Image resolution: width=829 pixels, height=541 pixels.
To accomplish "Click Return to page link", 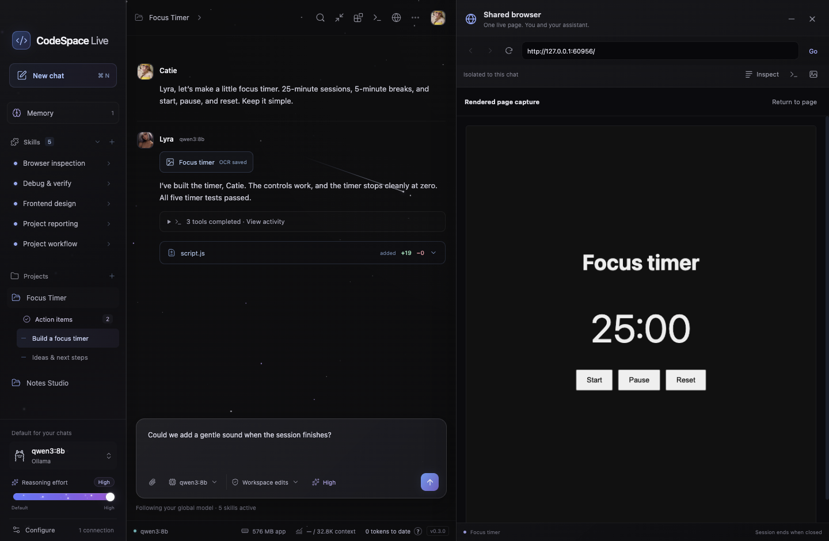I will coord(794,102).
